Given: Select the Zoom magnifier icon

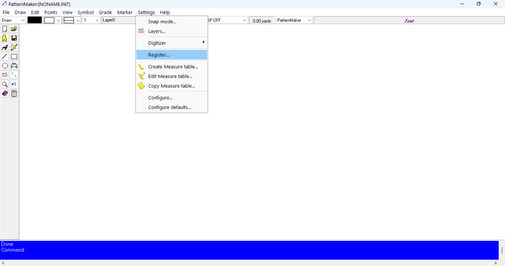Looking at the screenshot, I should [5, 84].
